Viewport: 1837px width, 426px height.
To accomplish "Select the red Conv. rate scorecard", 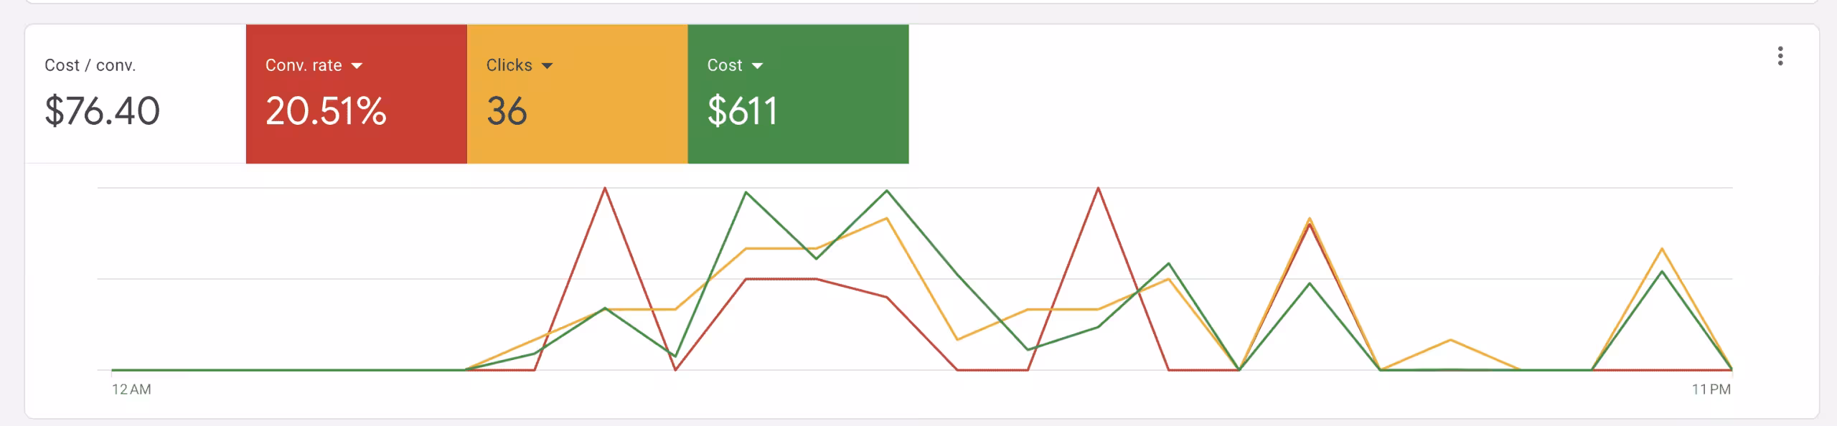I will pyautogui.click(x=357, y=94).
